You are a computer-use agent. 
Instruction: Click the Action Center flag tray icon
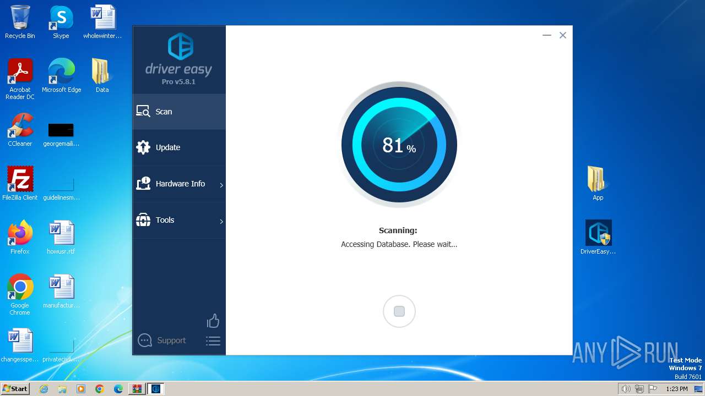653,389
